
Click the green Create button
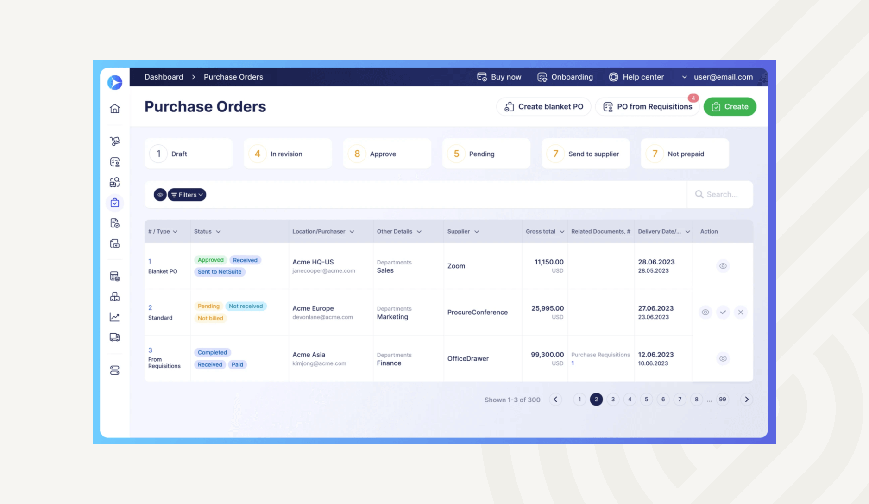730,107
